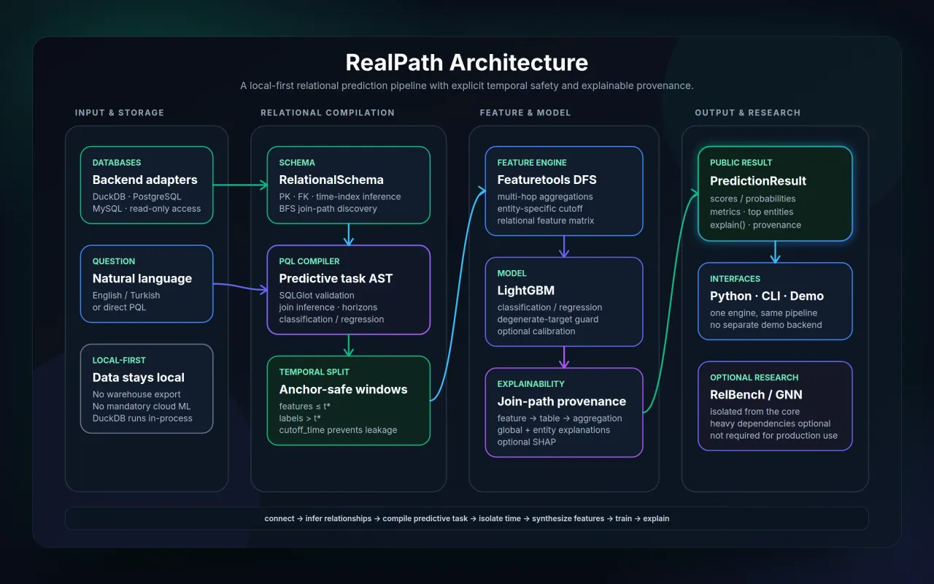Click 'SQLGlot validation' text
The image size is (934, 584).
tap(317, 295)
